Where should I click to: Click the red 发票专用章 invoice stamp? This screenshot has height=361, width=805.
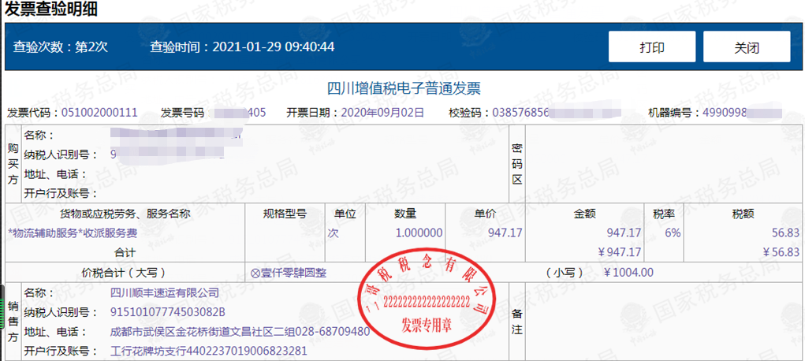pos(427,302)
